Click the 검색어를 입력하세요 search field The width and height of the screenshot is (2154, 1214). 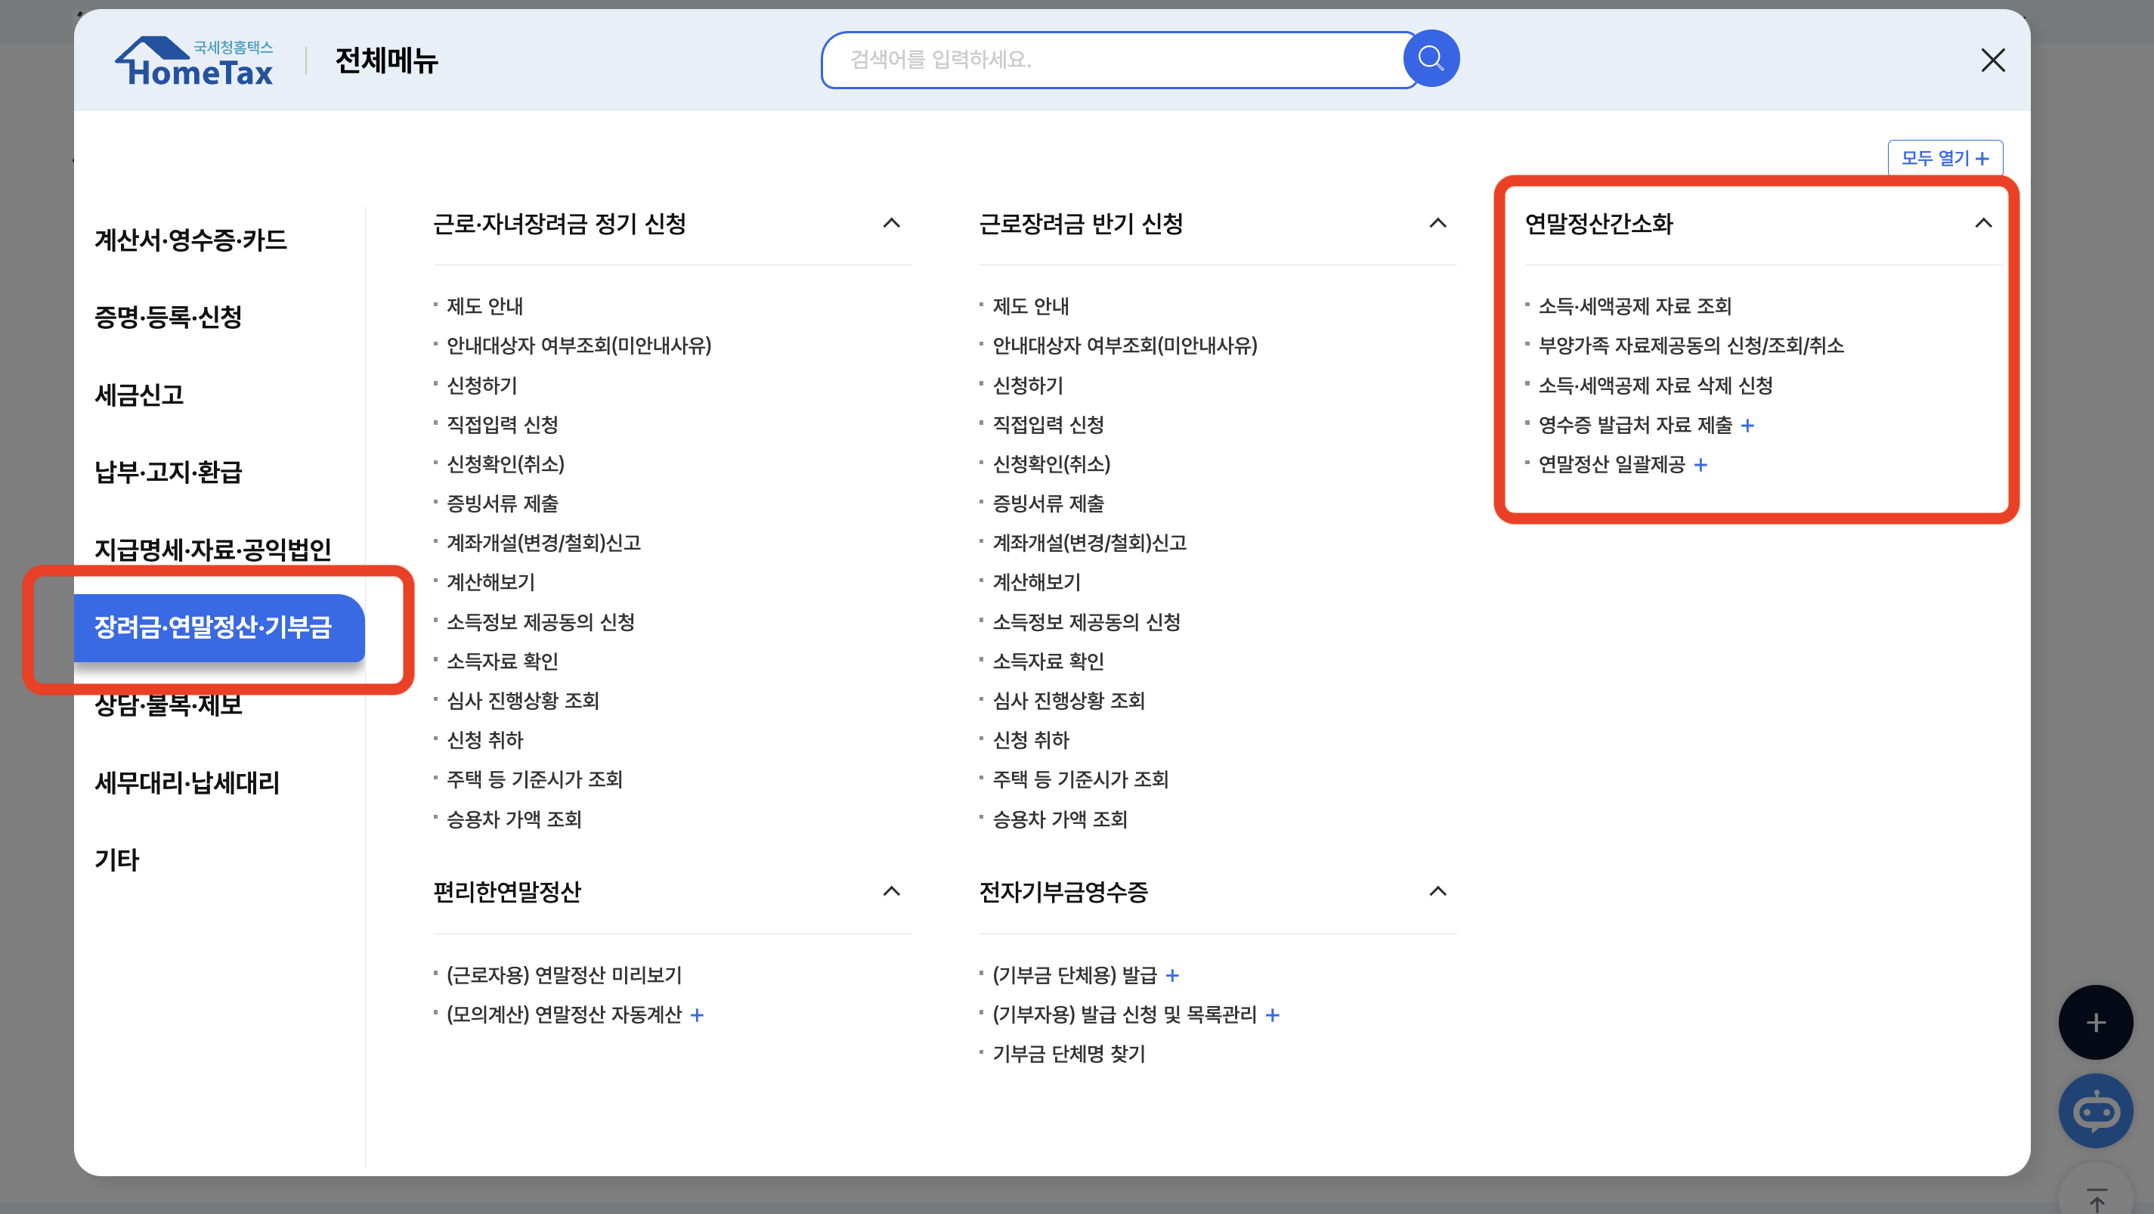[1112, 60]
